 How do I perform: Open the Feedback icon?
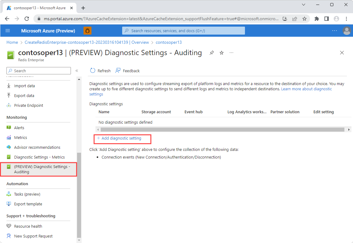point(118,70)
